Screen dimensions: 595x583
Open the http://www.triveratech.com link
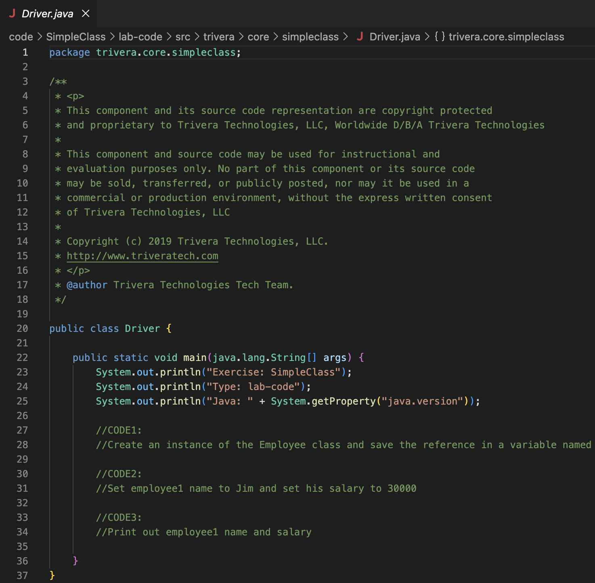click(x=142, y=256)
